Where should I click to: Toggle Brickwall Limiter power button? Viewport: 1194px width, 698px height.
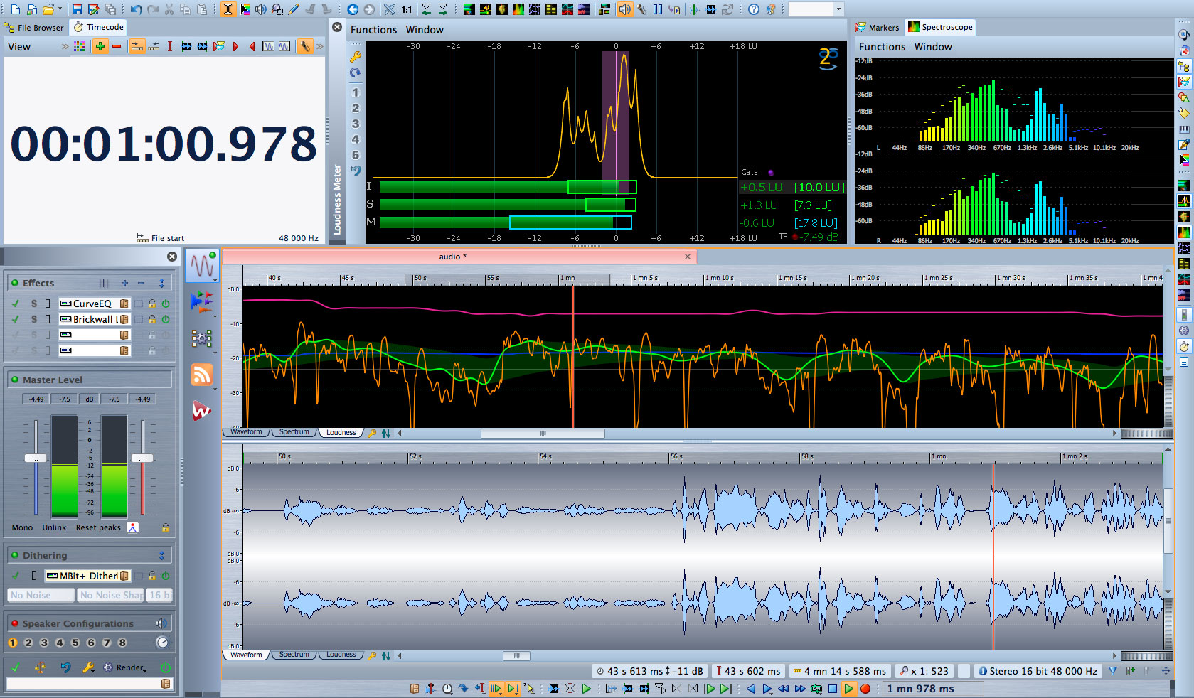(166, 319)
